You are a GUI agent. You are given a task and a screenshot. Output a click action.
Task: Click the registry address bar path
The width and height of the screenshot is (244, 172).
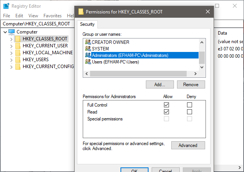[x=37, y=24]
